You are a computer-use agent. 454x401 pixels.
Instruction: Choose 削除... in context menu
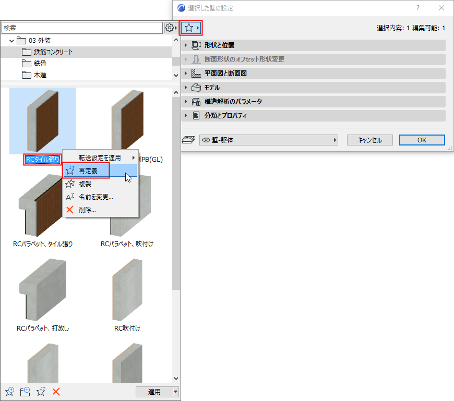(x=100, y=210)
